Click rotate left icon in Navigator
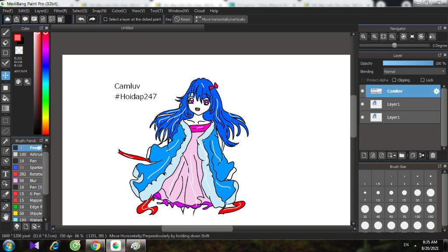The height and width of the screenshot is (252, 448). tap(403, 37)
